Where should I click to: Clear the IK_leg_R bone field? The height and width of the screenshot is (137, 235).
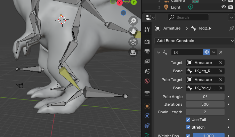coord(221,71)
